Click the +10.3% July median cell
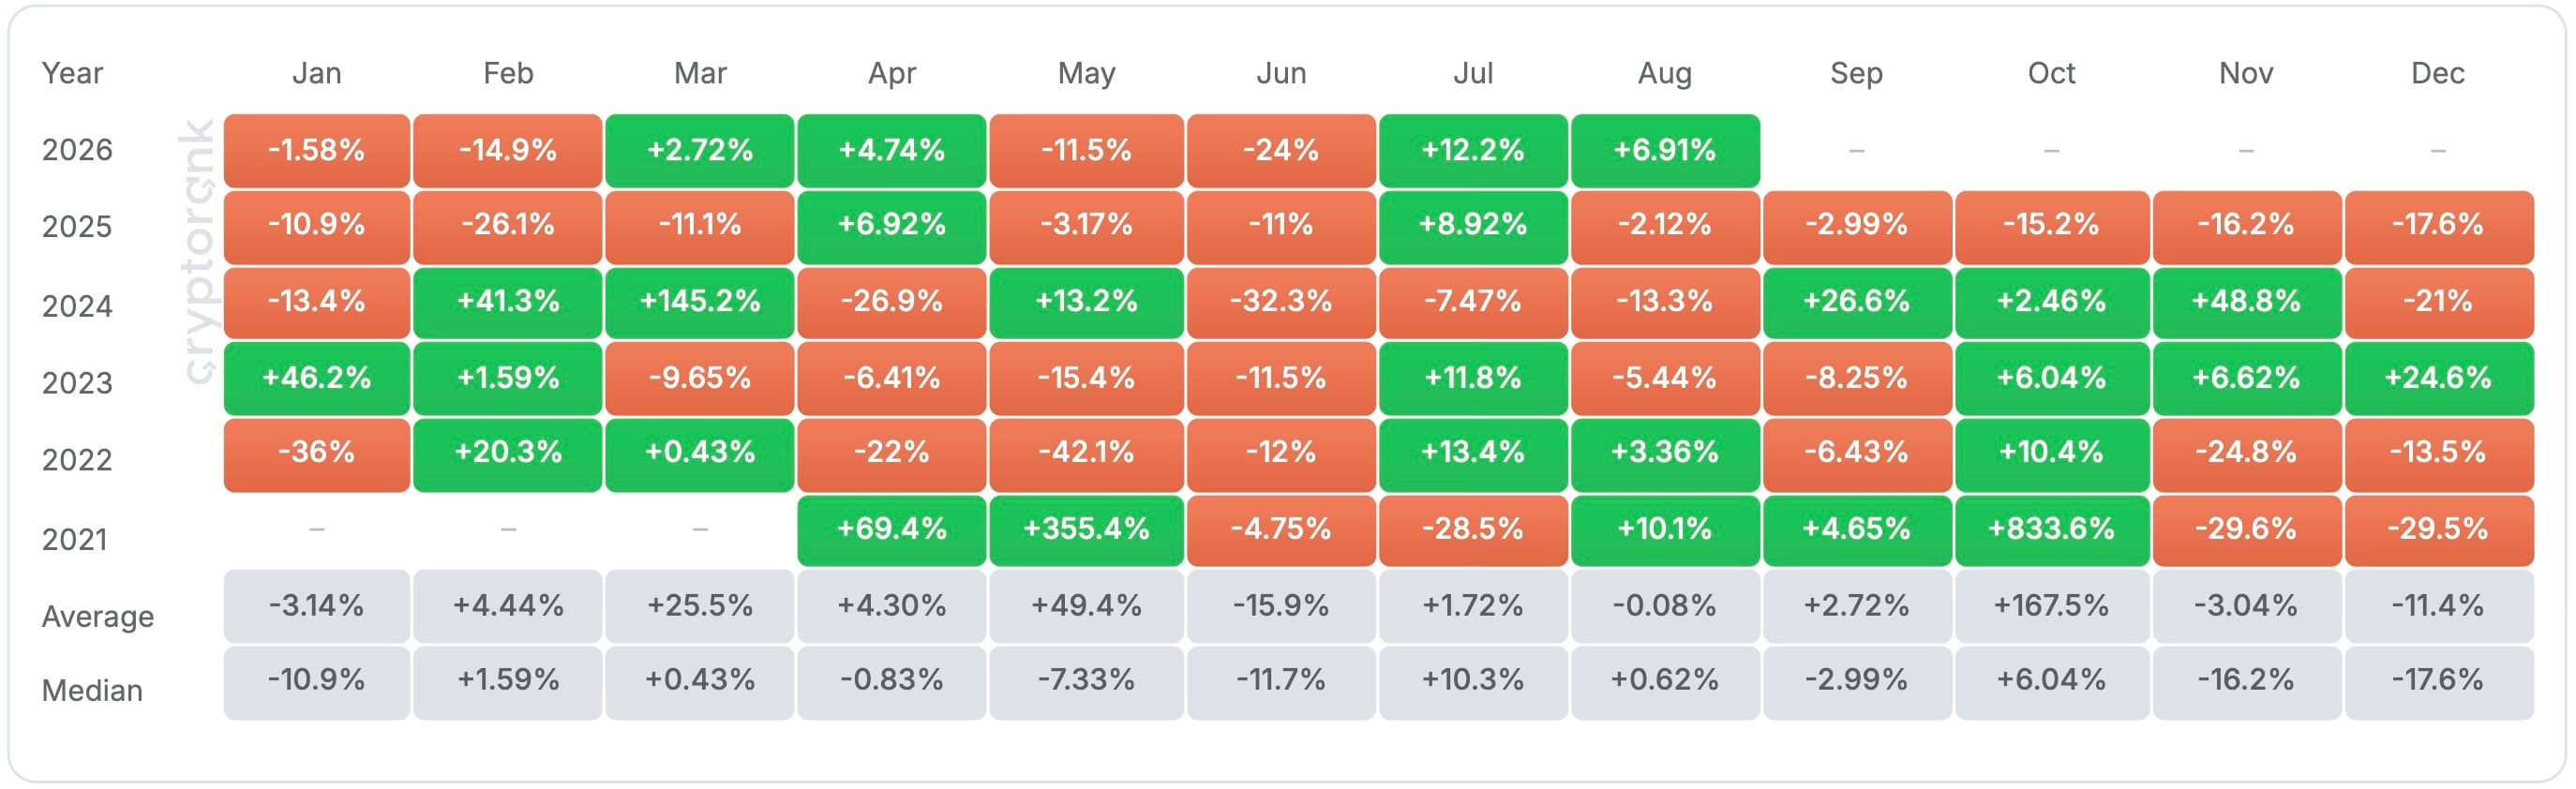The height and width of the screenshot is (789, 2576). point(1473,681)
